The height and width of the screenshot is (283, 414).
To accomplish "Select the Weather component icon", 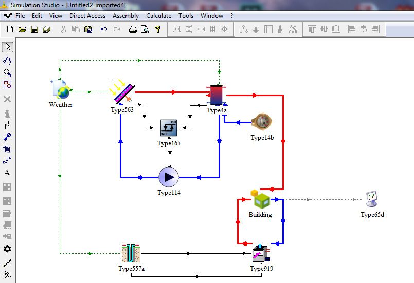I will (61, 89).
